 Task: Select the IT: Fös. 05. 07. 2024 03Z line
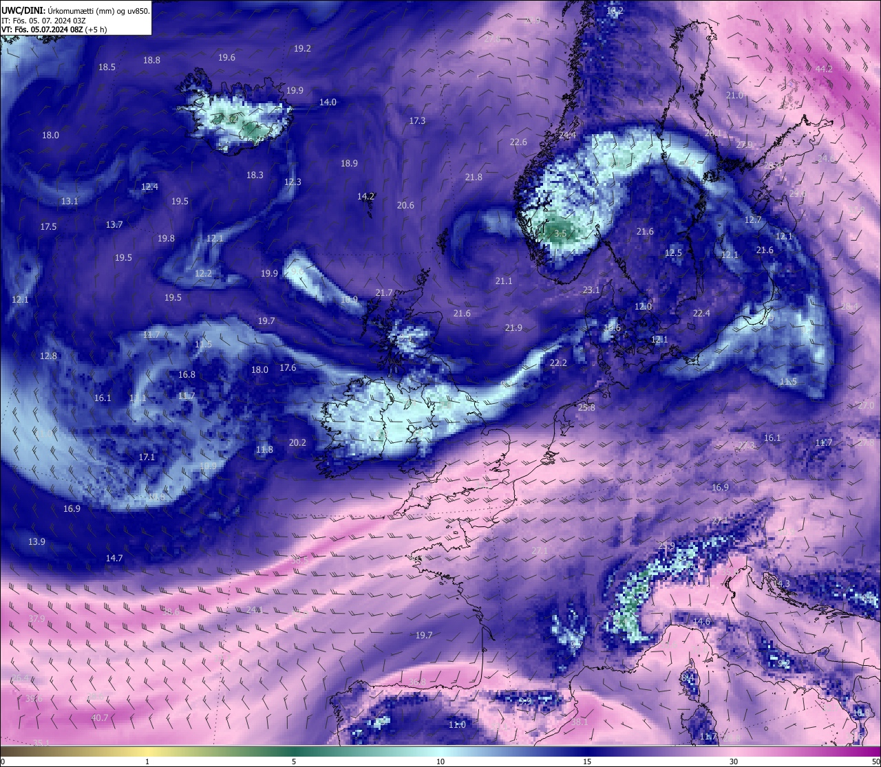(x=43, y=21)
